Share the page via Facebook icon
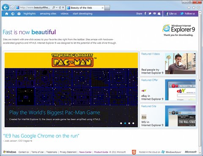Screen dimensions: 203x156 tap(145, 14)
